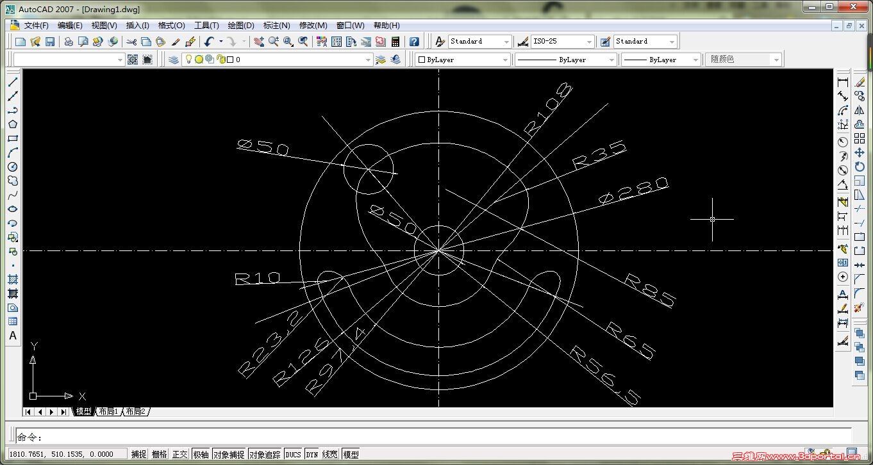Select the Line tool in the Draw toolbar
Screen dimensions: 873x465
[13, 82]
